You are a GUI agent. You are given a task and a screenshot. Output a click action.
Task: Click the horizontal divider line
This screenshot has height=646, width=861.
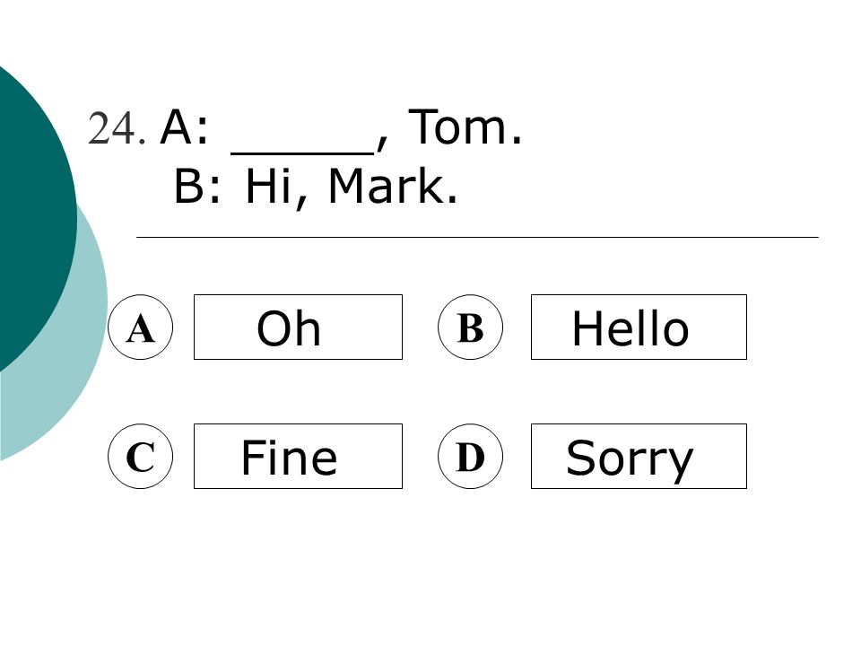click(x=477, y=237)
